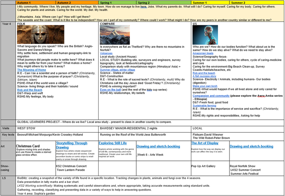The width and height of the screenshot is (285, 196).
Task: Click the "Volcanoes" hyperlink
Action: [x=106, y=53]
